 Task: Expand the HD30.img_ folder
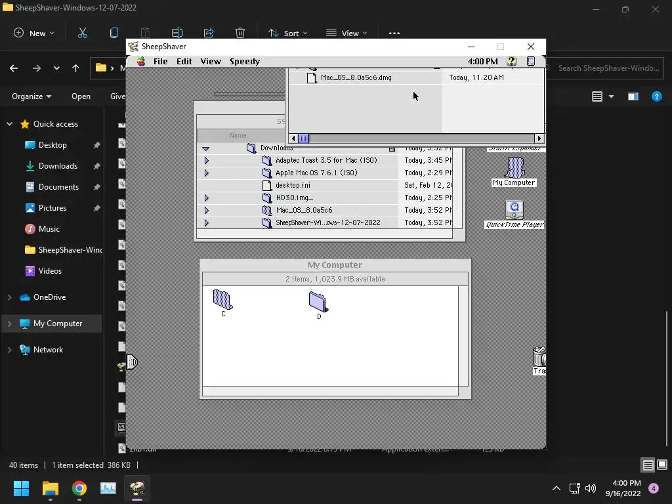[x=207, y=198]
